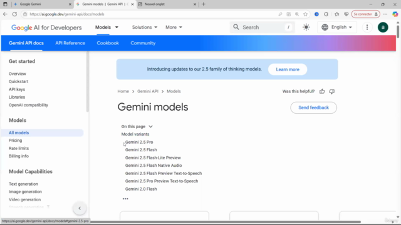The image size is (401, 225).
Task: Select All models in the sidebar
Action: pyautogui.click(x=43, y=132)
